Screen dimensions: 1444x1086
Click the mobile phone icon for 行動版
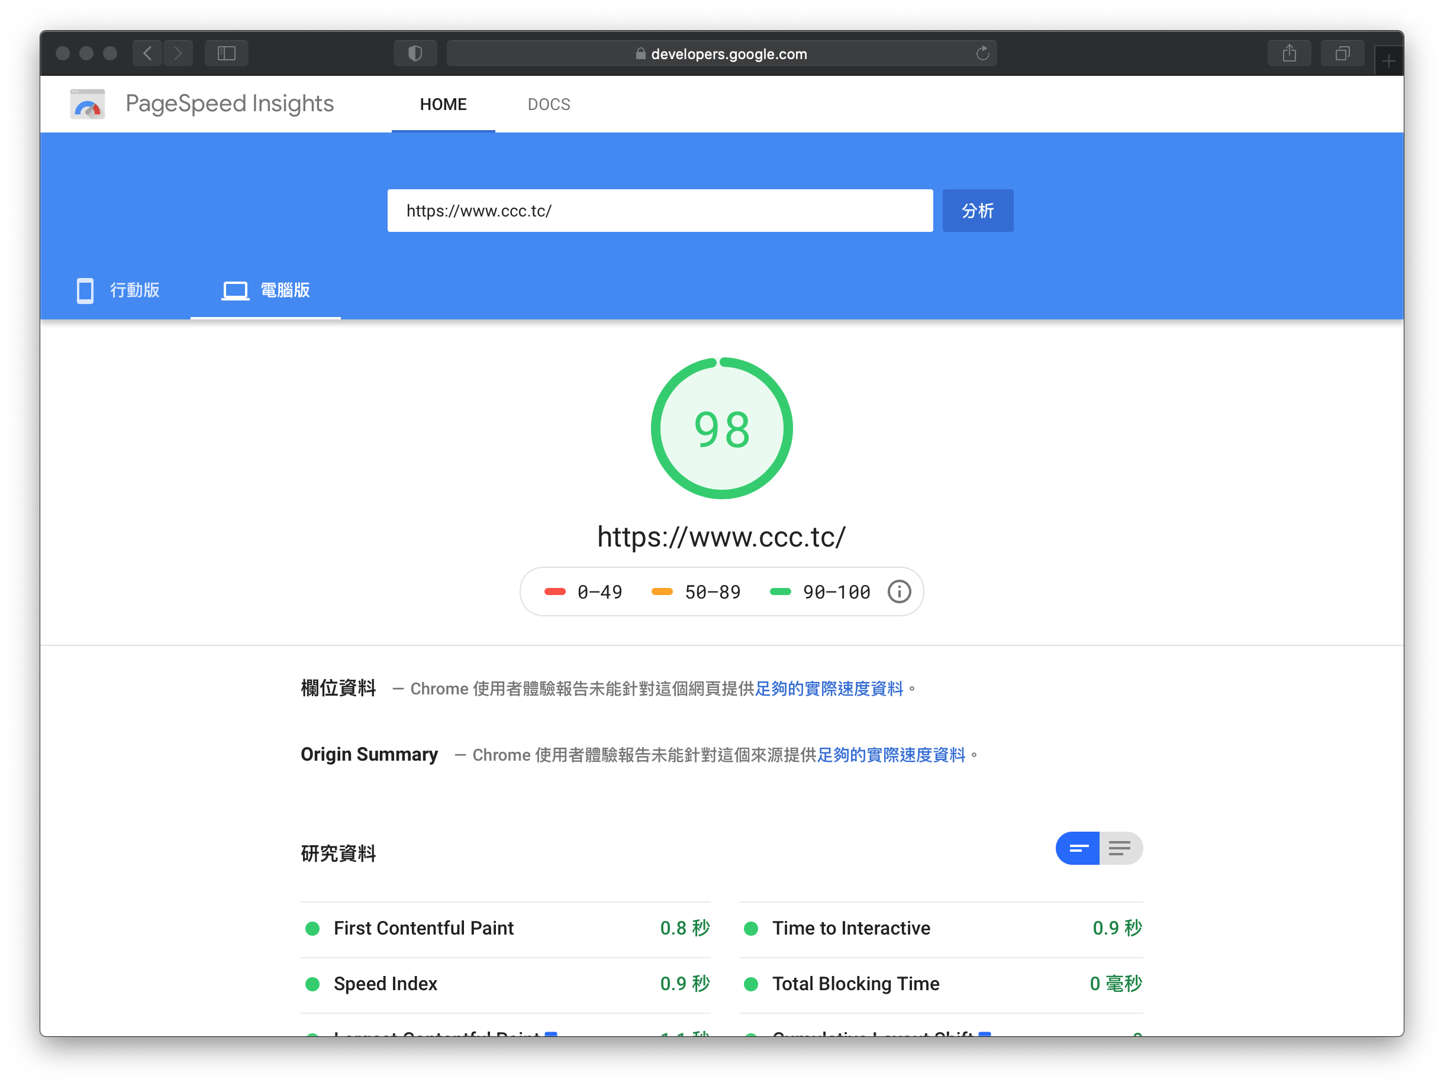(85, 290)
